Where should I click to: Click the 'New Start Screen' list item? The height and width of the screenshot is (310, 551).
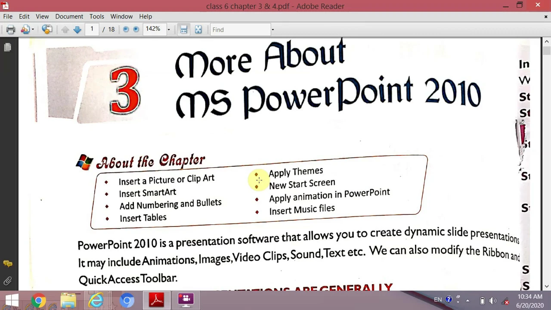coord(302,184)
